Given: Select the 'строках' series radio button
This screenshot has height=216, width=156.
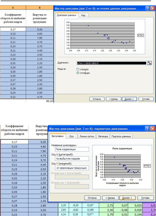Looking at the screenshot, I should pos(78,69).
